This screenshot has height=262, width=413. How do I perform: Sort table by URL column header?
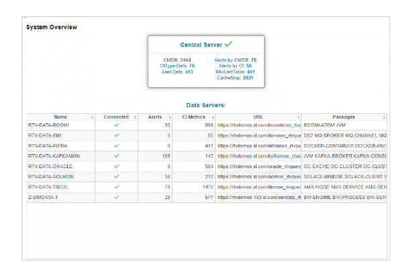pyautogui.click(x=258, y=117)
